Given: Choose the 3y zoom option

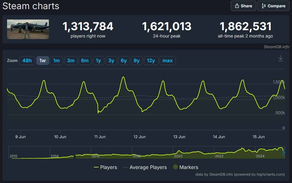Looking at the screenshot, I should click(111, 61).
